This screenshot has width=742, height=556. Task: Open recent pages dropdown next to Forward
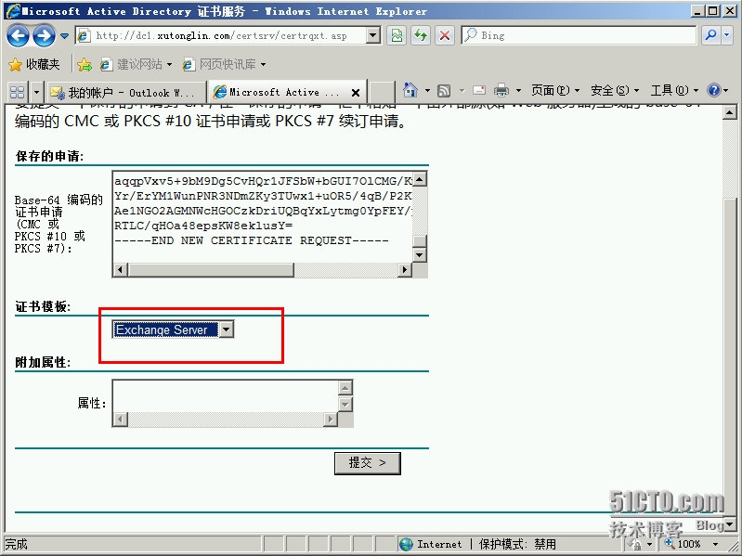tap(65, 36)
